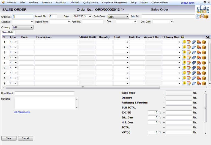Click the rupee price icon in row 1
The height and width of the screenshot is (145, 211).
(x=184, y=42)
